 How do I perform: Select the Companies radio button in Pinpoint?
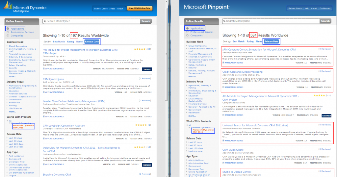(187, 36)
